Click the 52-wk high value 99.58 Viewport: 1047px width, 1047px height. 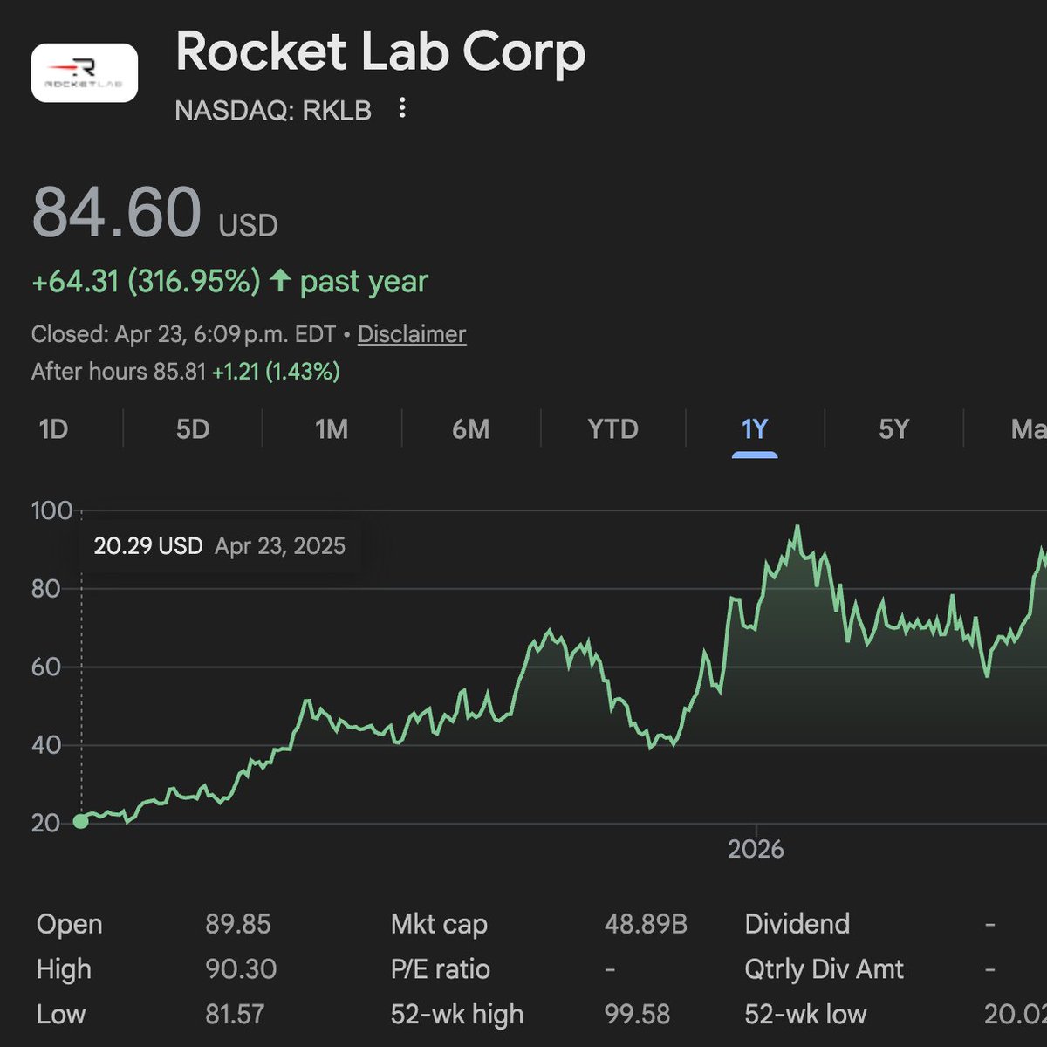pos(637,1015)
